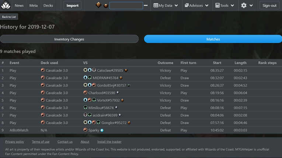Click the green mana icon next to VorteX#57932
The width and height of the screenshot is (282, 158).
(94, 100)
